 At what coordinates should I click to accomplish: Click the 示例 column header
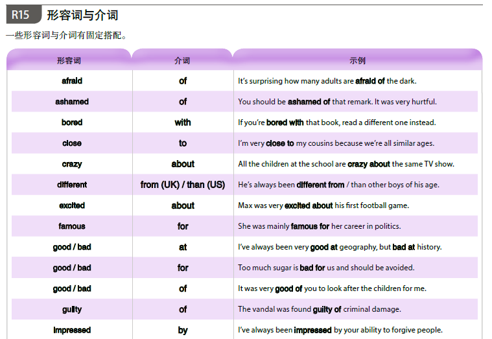pyautogui.click(x=357, y=60)
